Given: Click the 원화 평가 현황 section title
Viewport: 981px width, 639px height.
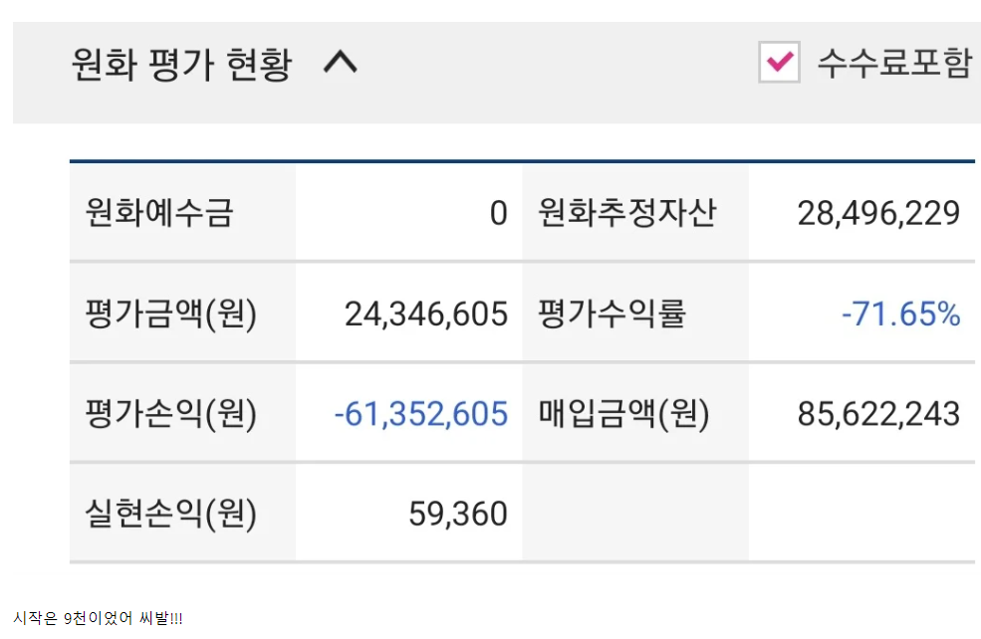Looking at the screenshot, I should [x=182, y=66].
